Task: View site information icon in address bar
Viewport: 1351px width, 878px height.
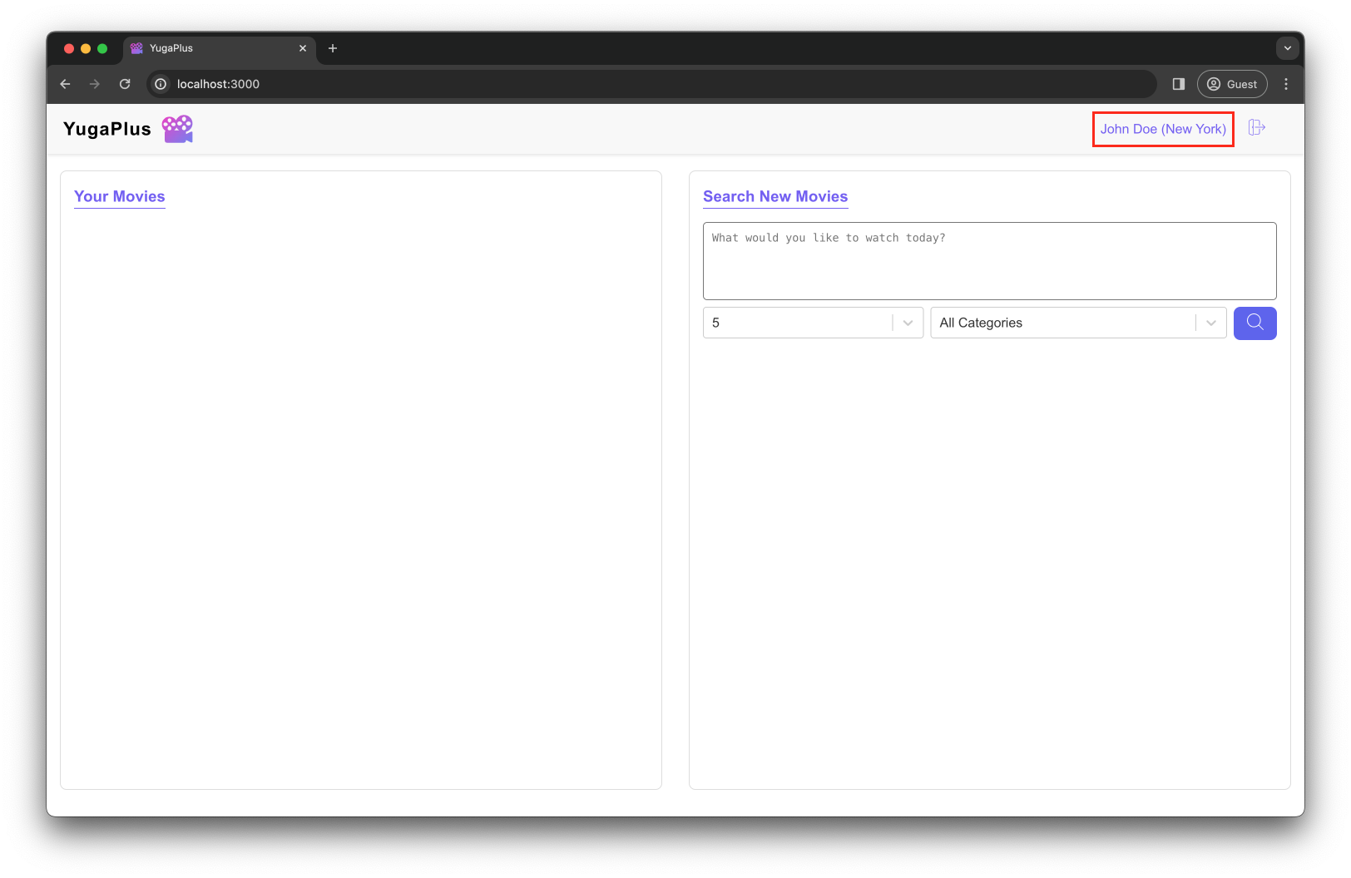Action: (x=161, y=84)
